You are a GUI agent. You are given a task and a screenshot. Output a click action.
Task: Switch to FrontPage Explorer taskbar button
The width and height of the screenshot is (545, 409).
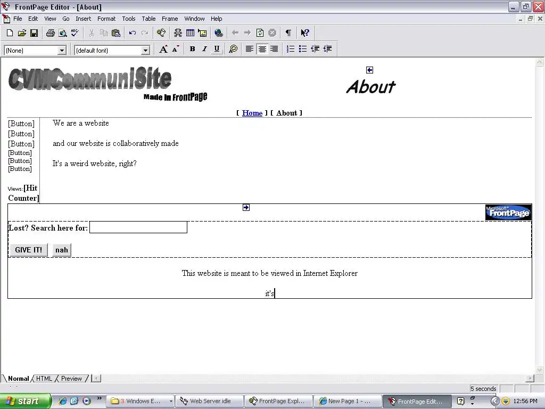278,402
